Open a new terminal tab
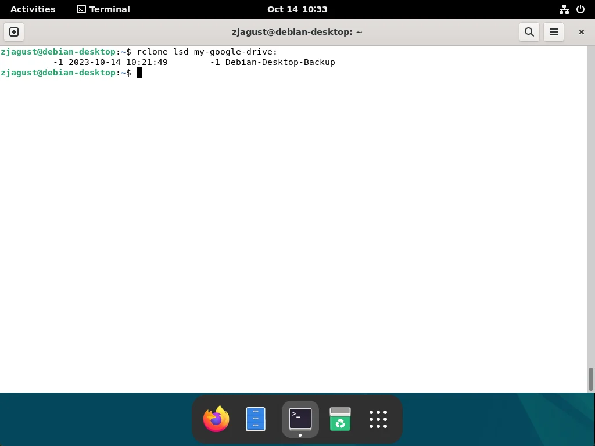The width and height of the screenshot is (595, 446). coord(14,32)
